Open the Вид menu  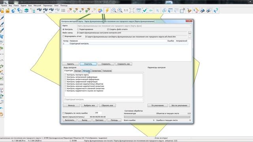[10, 6]
